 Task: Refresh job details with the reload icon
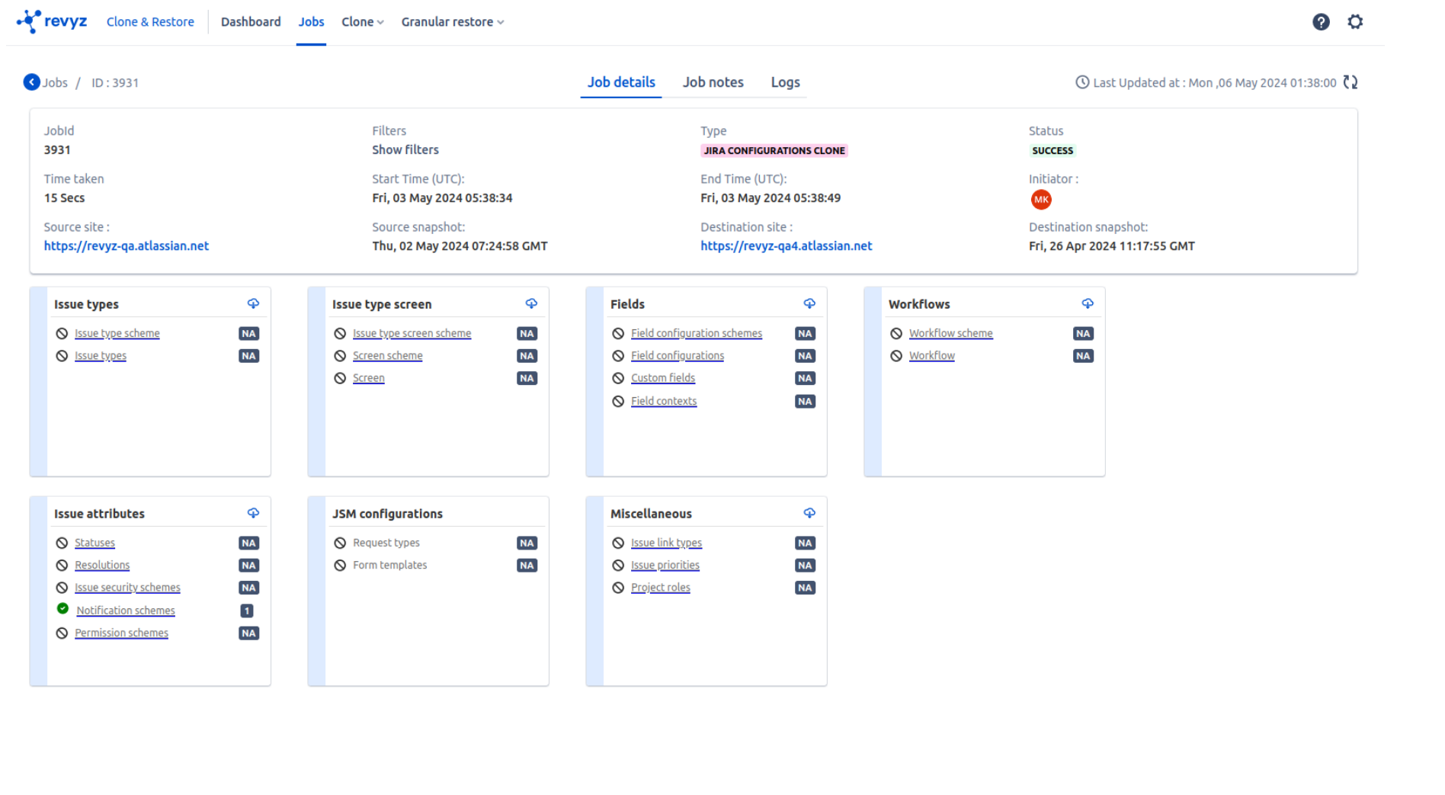click(1350, 82)
